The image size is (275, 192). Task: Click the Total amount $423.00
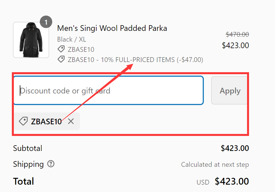coord(232,181)
